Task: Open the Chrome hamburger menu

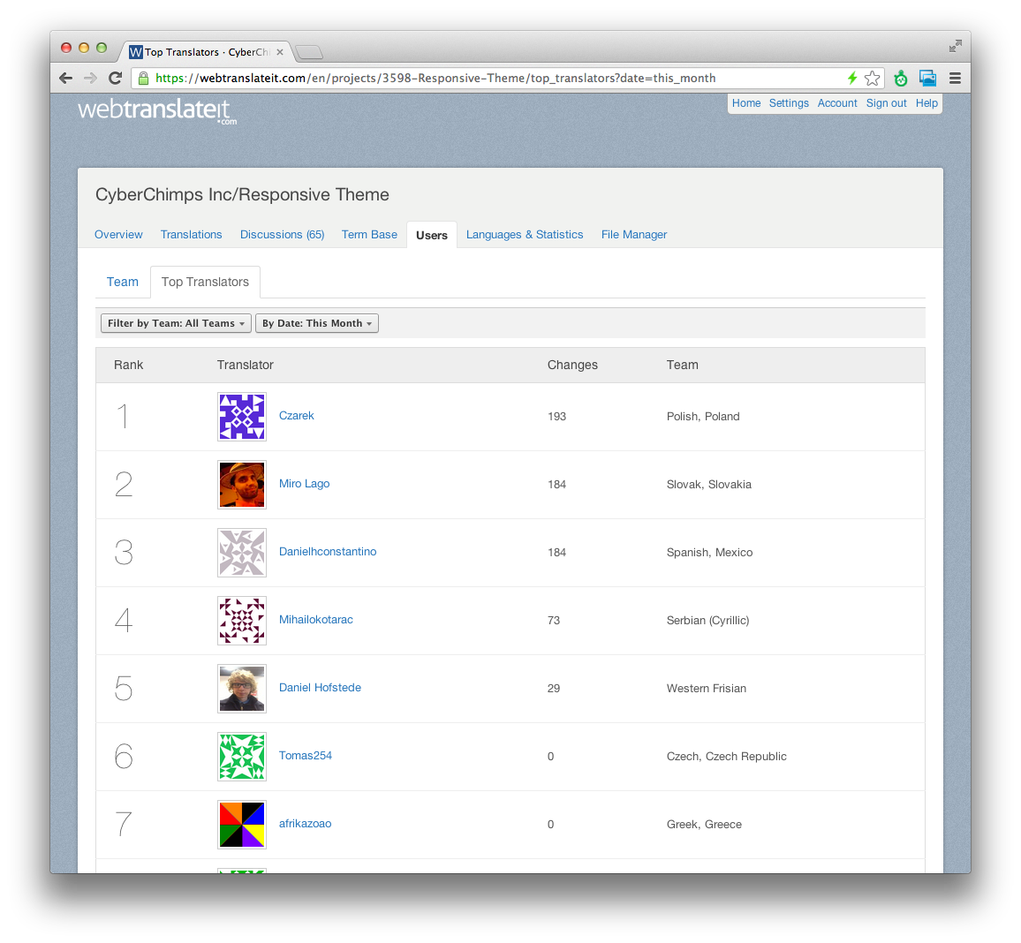Action: [x=956, y=78]
